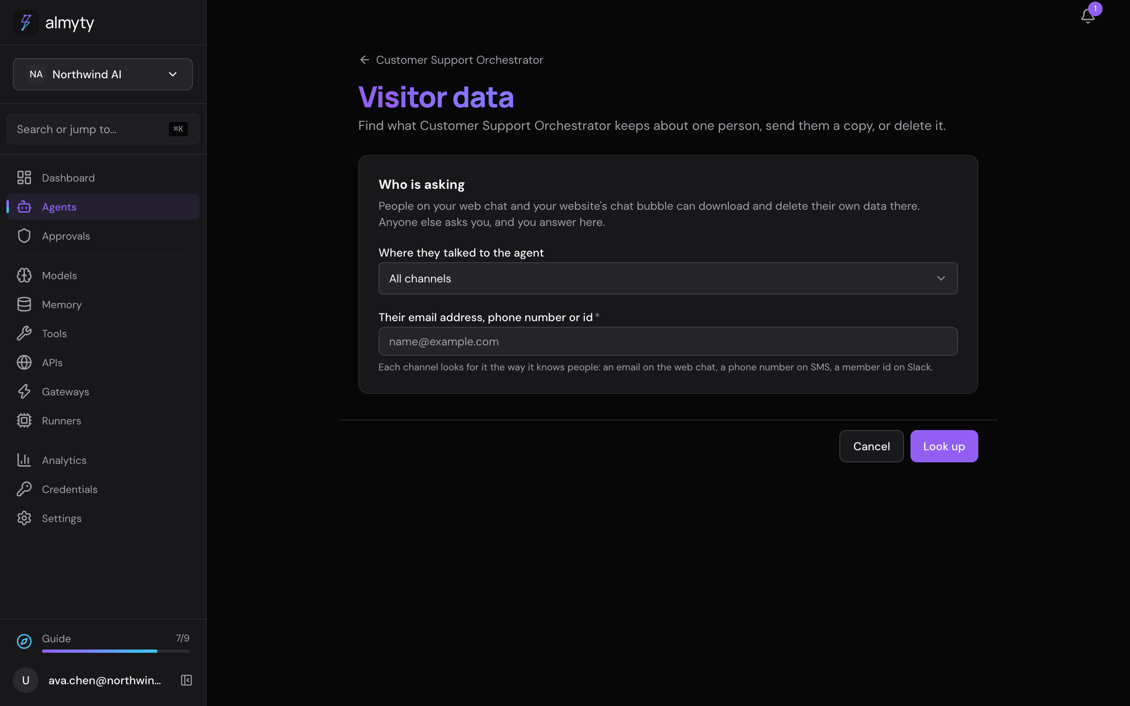
Task: Open the Northwind AI workspace switcher
Action: 103,74
